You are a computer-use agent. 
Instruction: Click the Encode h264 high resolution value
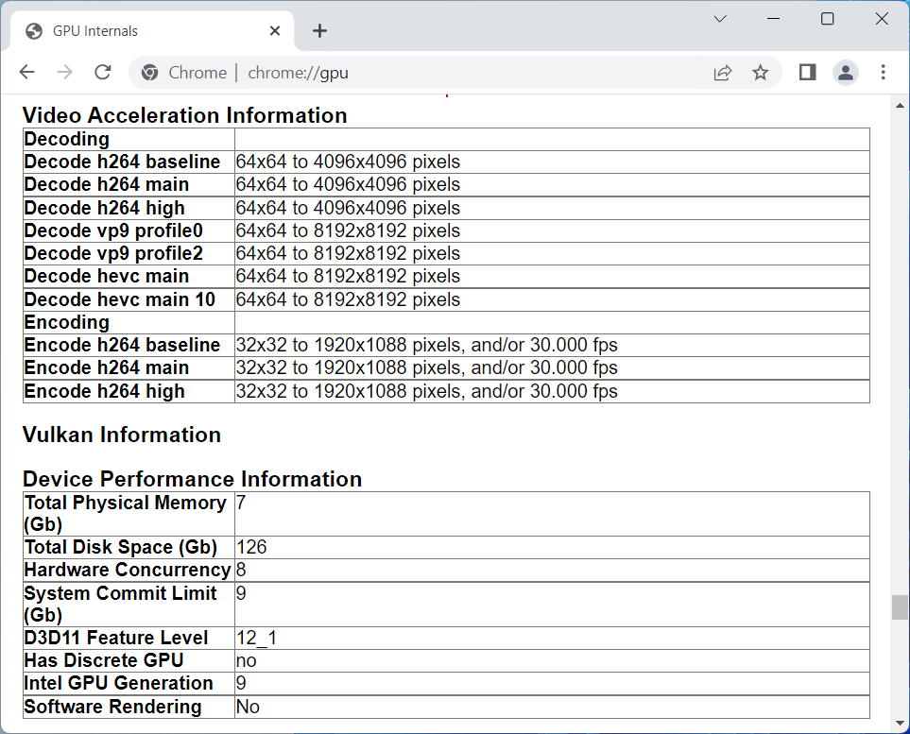click(426, 391)
